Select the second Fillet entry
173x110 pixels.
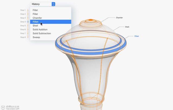[51, 14]
